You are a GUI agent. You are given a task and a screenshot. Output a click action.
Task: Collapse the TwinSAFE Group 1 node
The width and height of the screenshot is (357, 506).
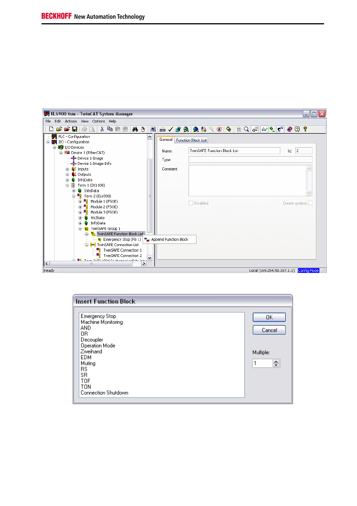tap(80, 229)
